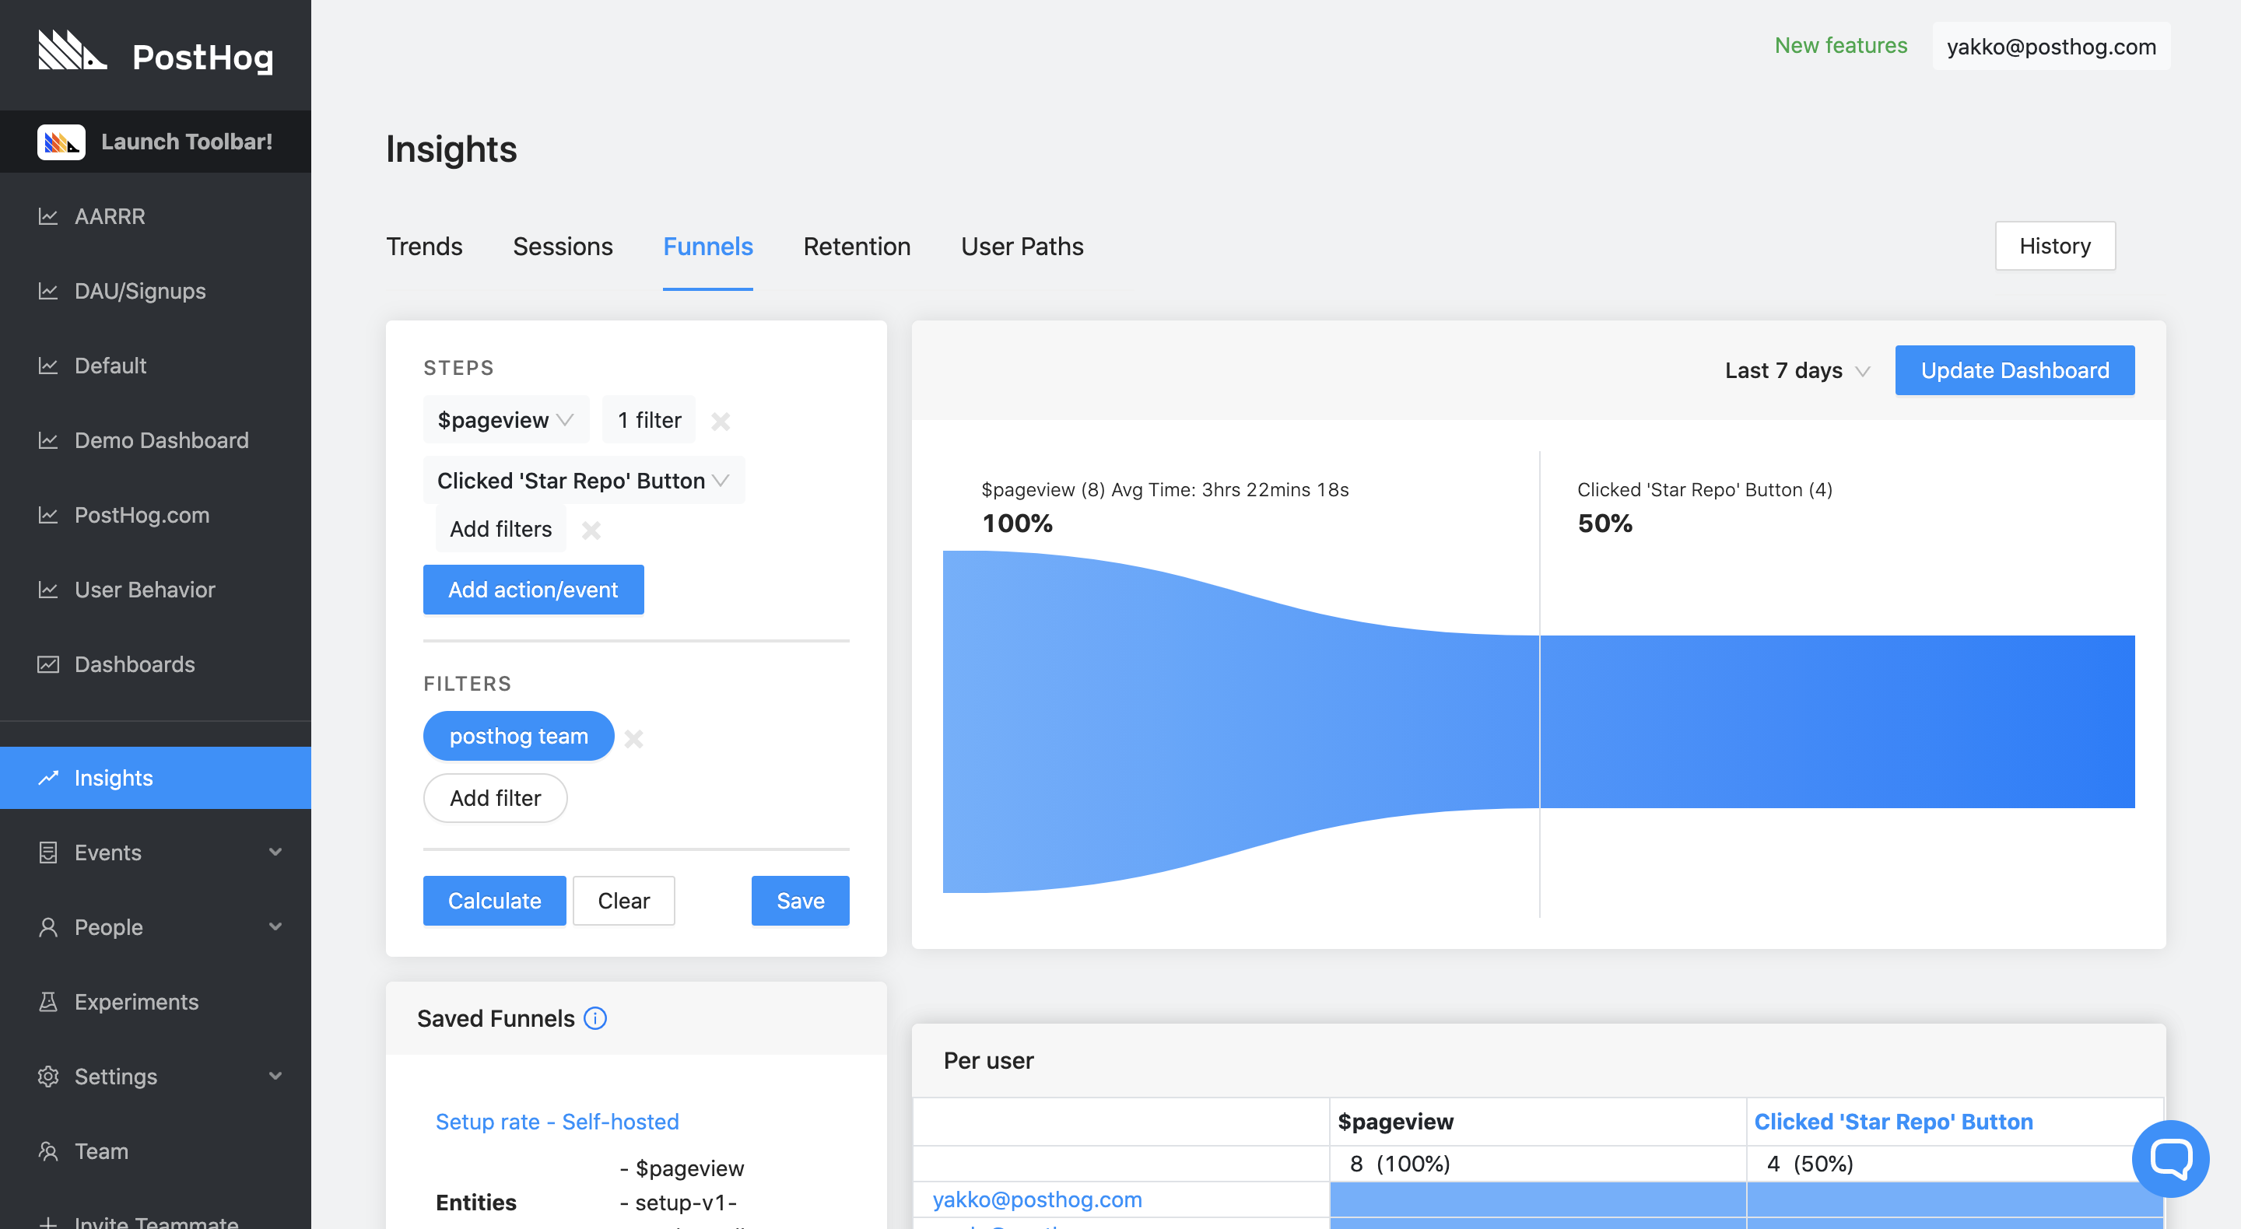Open the Saved Funnels info icon

click(x=595, y=1018)
